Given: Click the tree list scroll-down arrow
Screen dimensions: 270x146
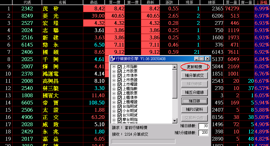Looking at the screenshot, I should tap(175, 121).
